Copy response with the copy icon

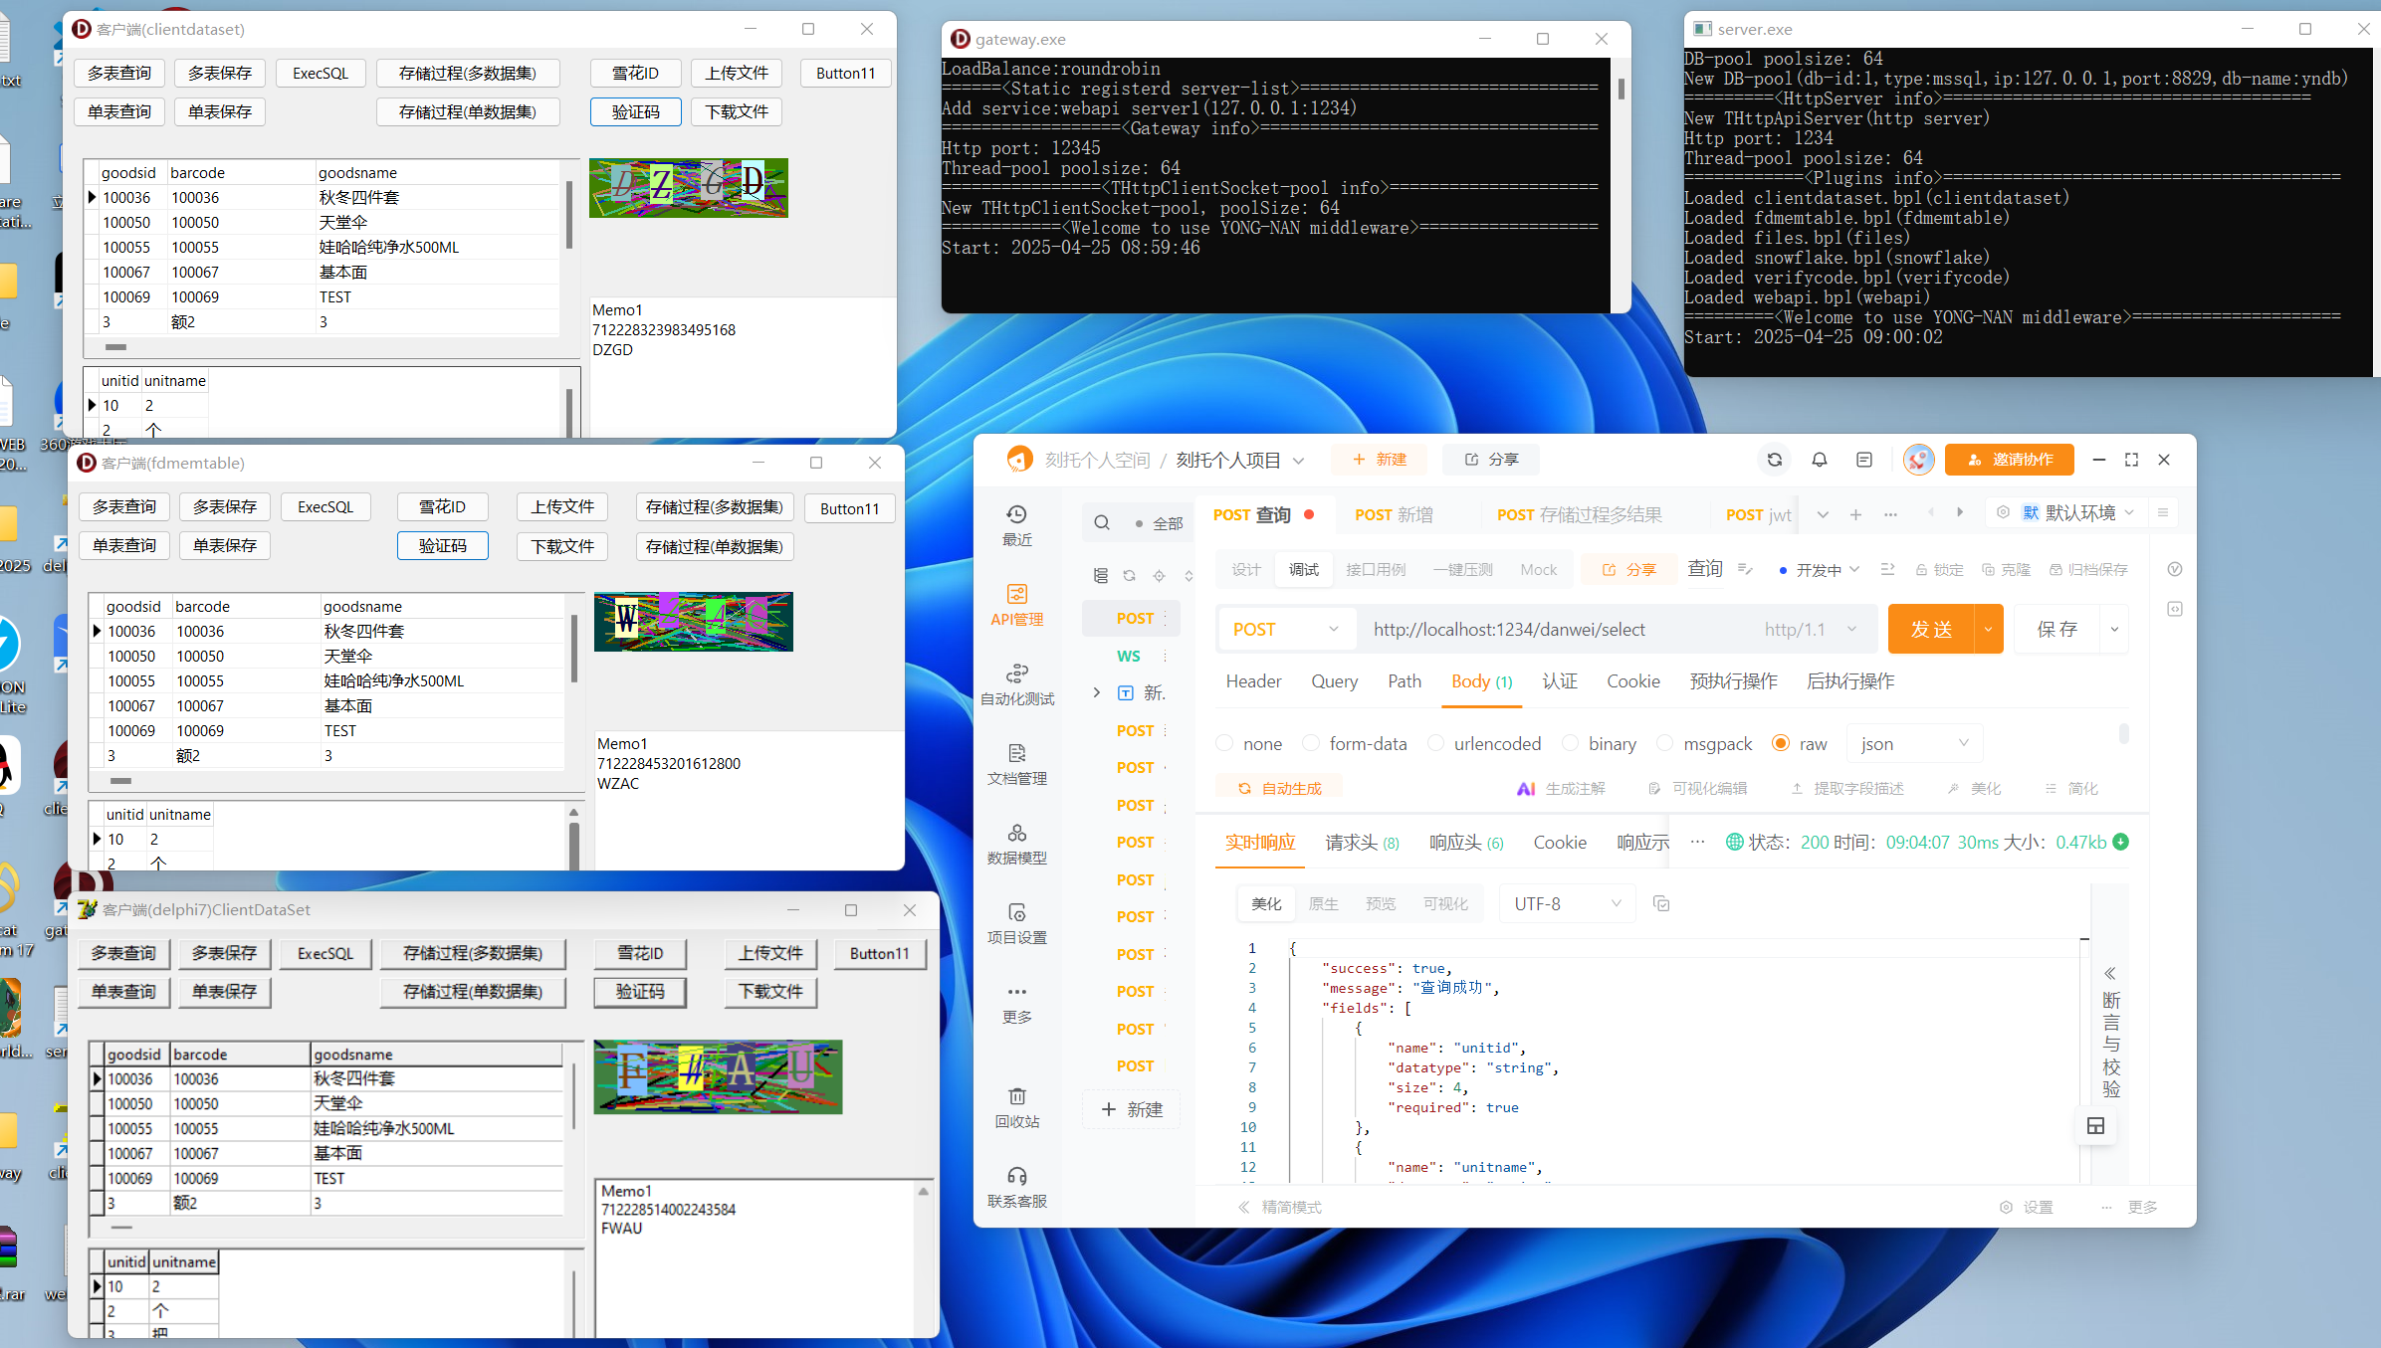point(1660,903)
